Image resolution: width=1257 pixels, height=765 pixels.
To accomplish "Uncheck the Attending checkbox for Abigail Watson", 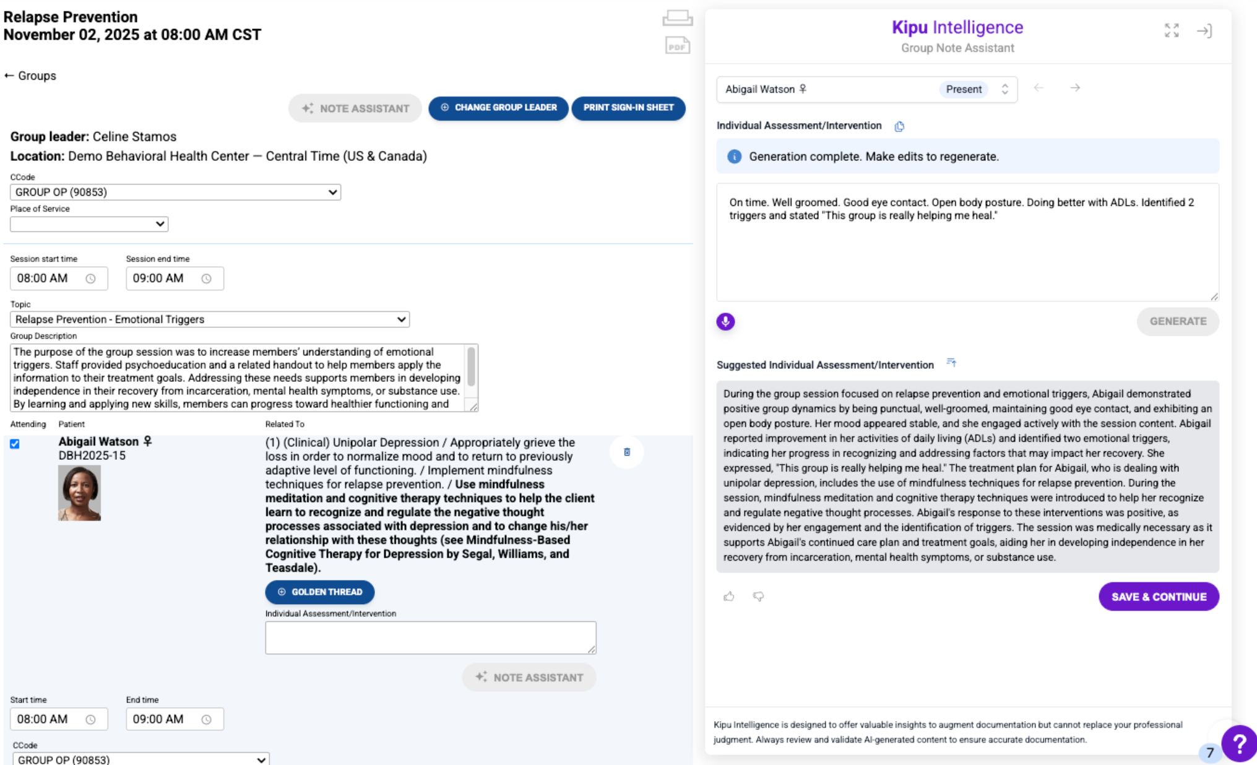I will [x=15, y=444].
